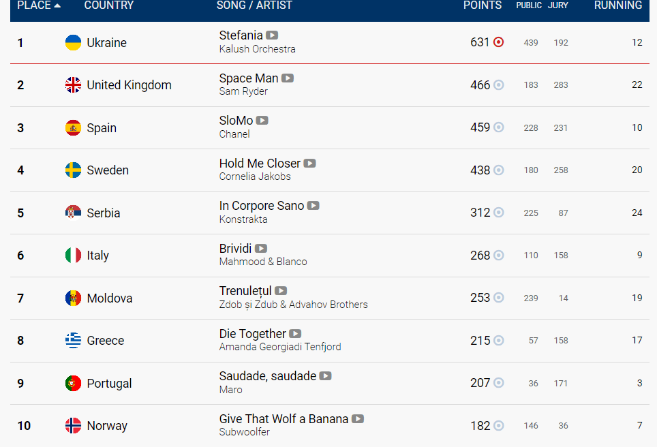Play the Trenulețul video icon
The height and width of the screenshot is (447, 657).
[x=281, y=291]
